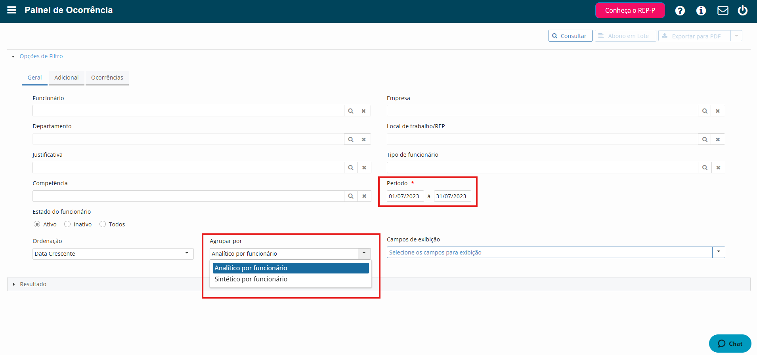This screenshot has height=355, width=757.
Task: Click the Funcionário input field
Action: click(188, 111)
